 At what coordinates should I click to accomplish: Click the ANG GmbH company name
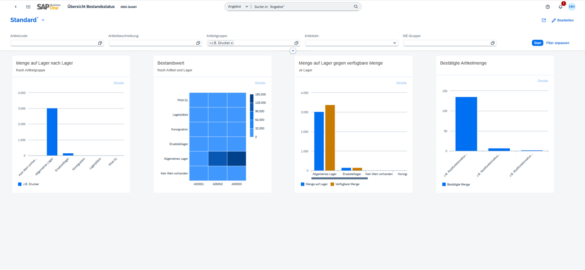[x=128, y=7]
